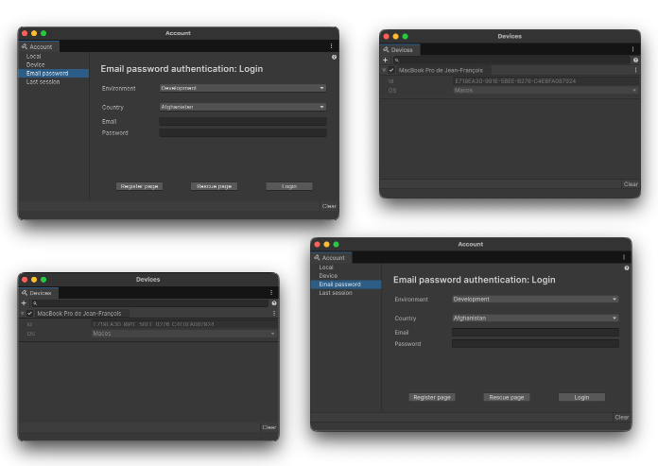Open Environment dropdown in upper-left Account window

[x=243, y=88]
